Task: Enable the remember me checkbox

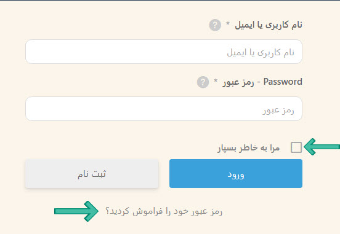Action: pyautogui.click(x=296, y=147)
